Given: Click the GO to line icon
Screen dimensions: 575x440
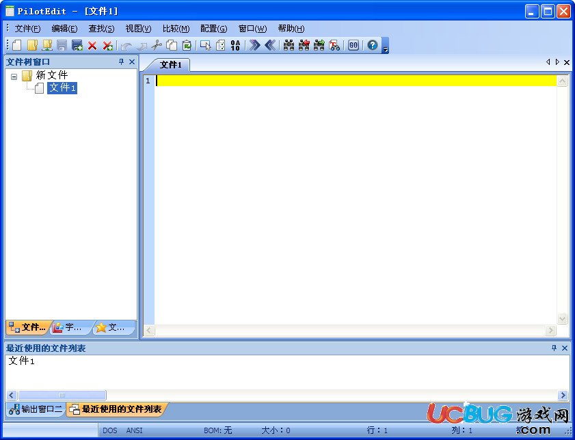Looking at the screenshot, I should coord(353,45).
